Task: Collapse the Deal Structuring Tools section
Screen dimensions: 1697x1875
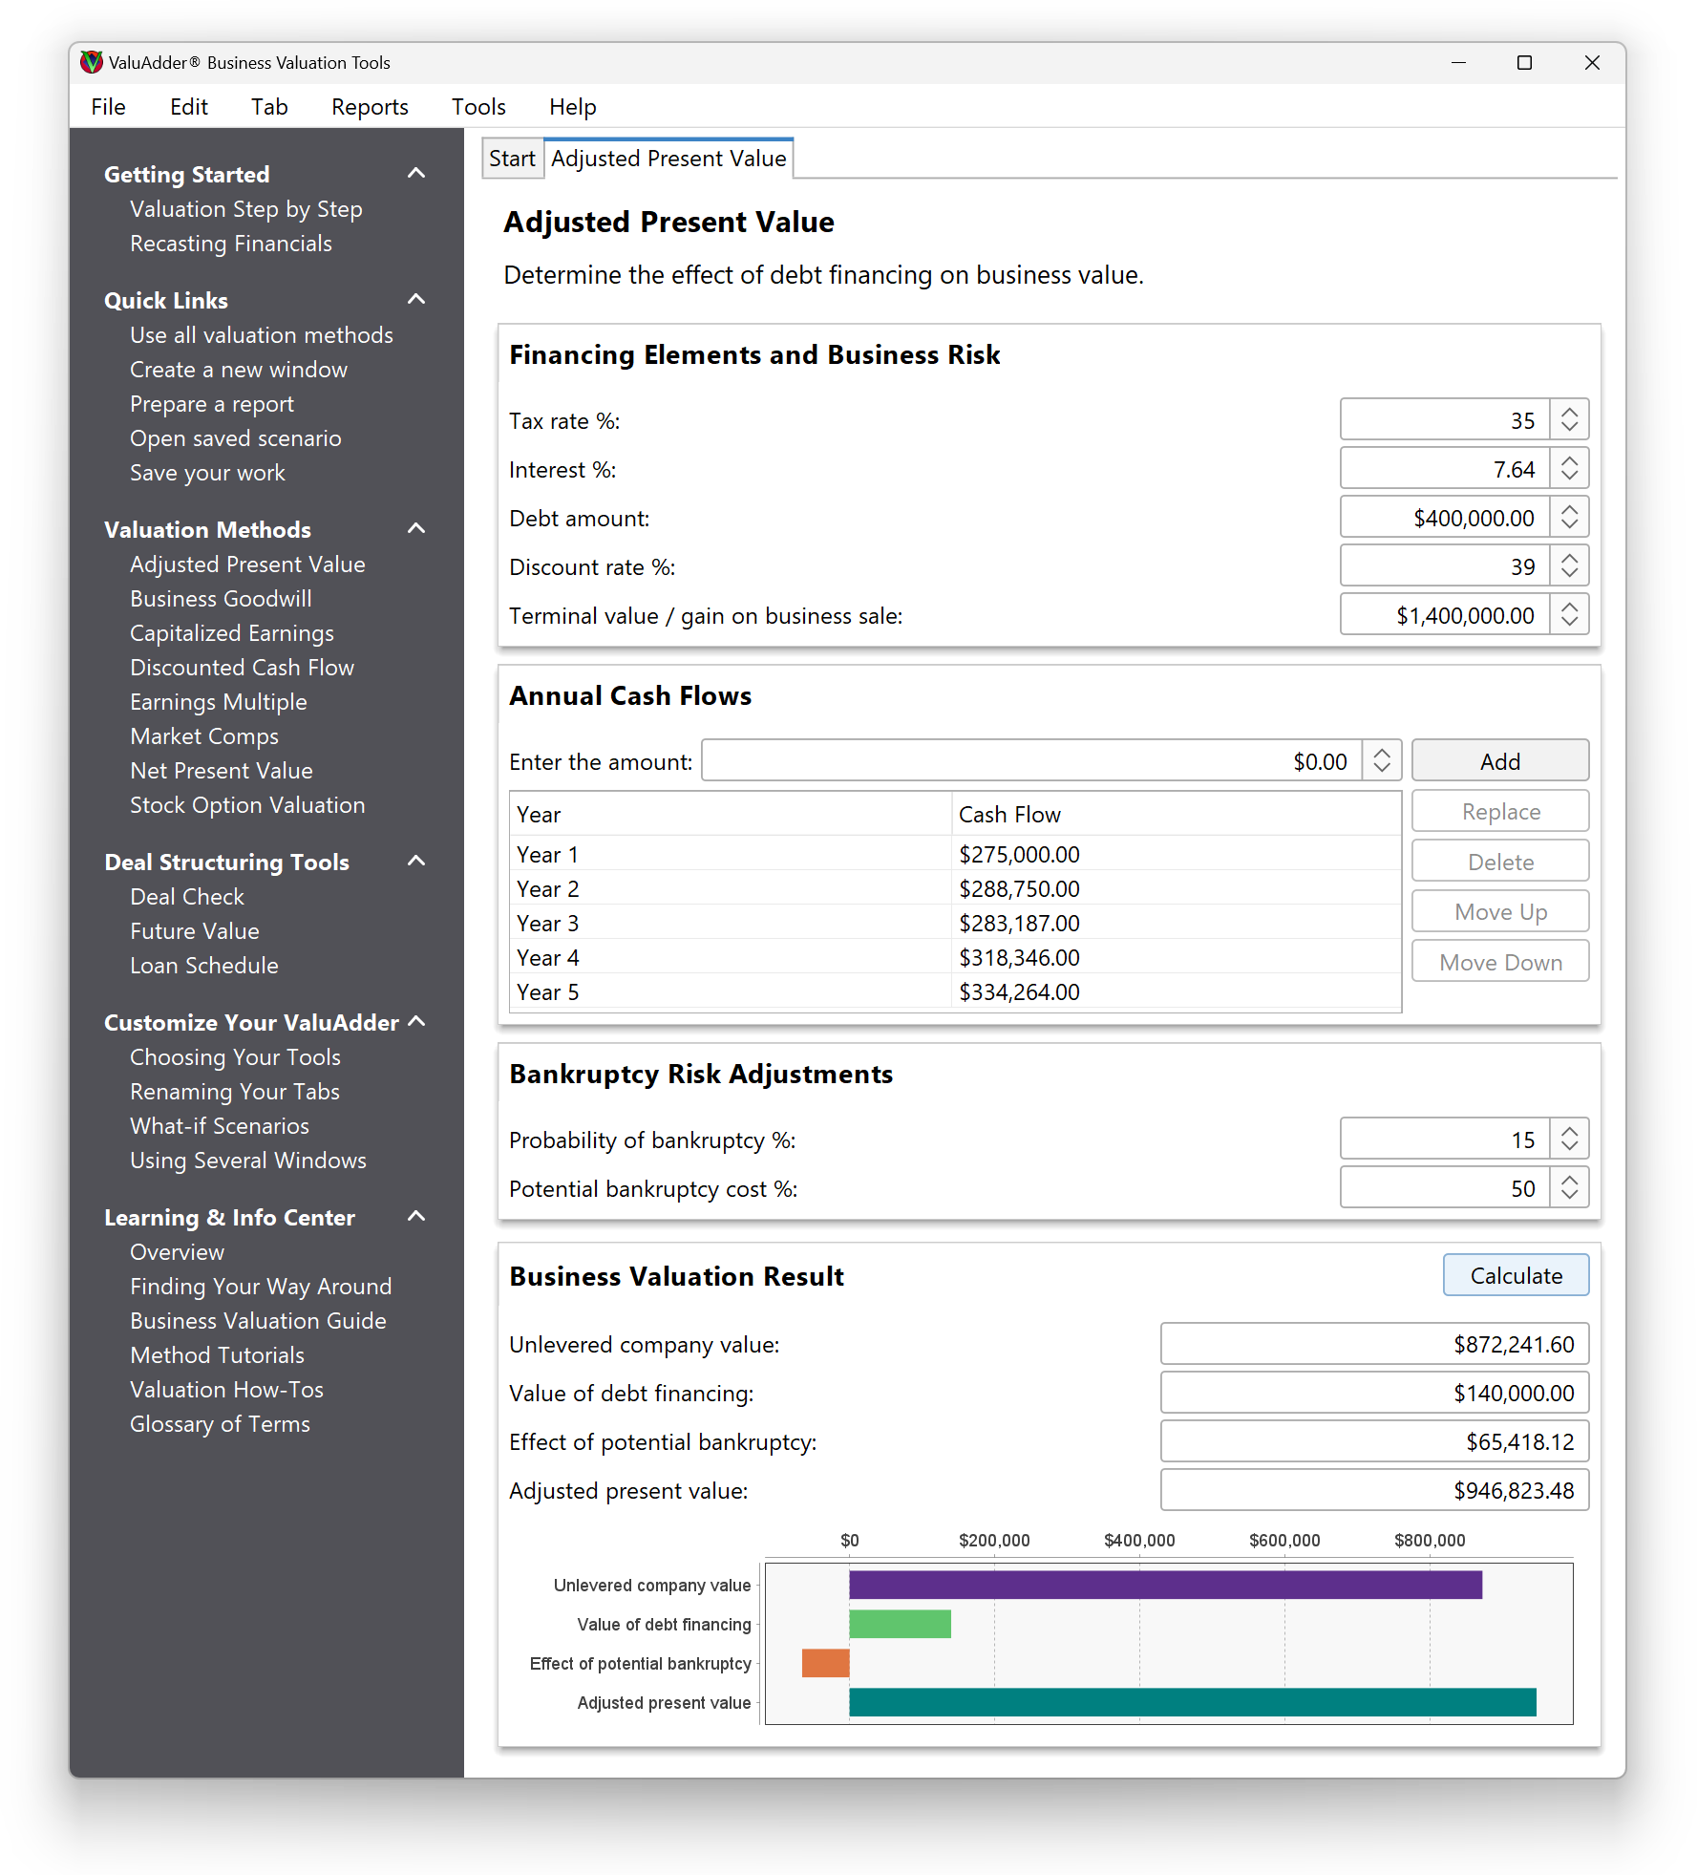Action: coord(415,860)
